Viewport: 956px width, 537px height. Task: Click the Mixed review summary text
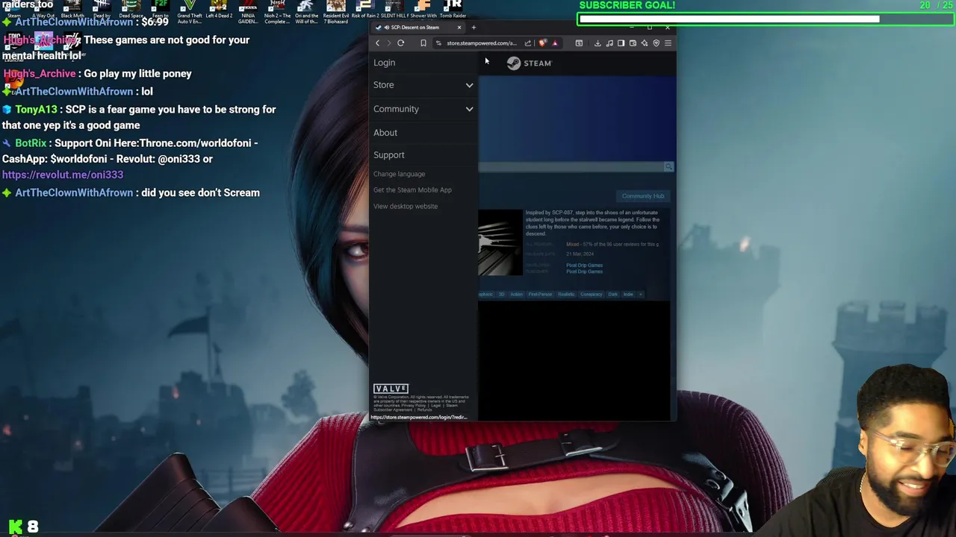(612, 245)
